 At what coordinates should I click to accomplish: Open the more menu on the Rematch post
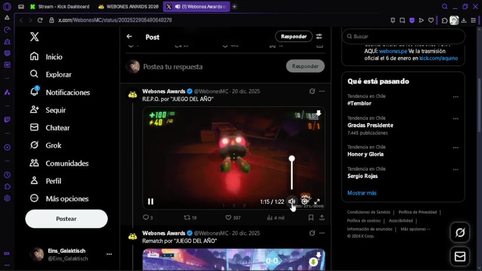point(322,233)
